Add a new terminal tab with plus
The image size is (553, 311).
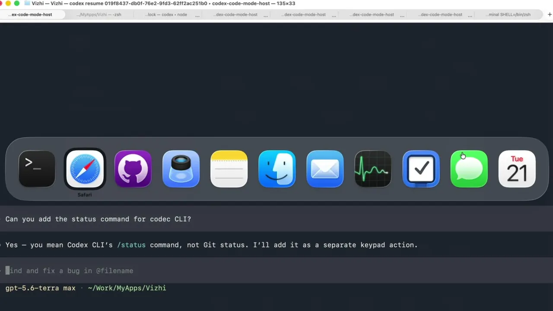pyautogui.click(x=550, y=14)
